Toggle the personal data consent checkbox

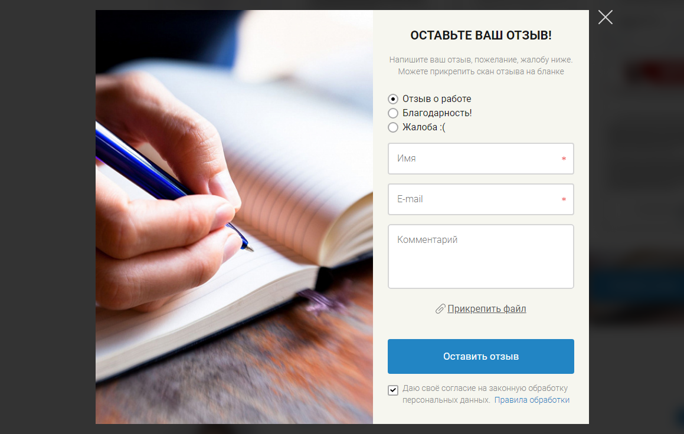[x=393, y=390]
